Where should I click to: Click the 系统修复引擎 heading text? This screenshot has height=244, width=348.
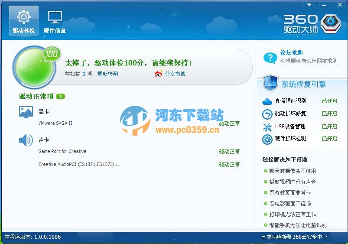point(304,85)
